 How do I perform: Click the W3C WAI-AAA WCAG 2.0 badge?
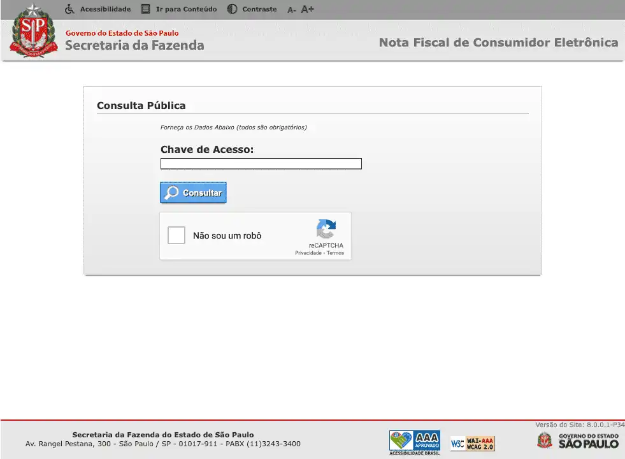click(x=472, y=443)
